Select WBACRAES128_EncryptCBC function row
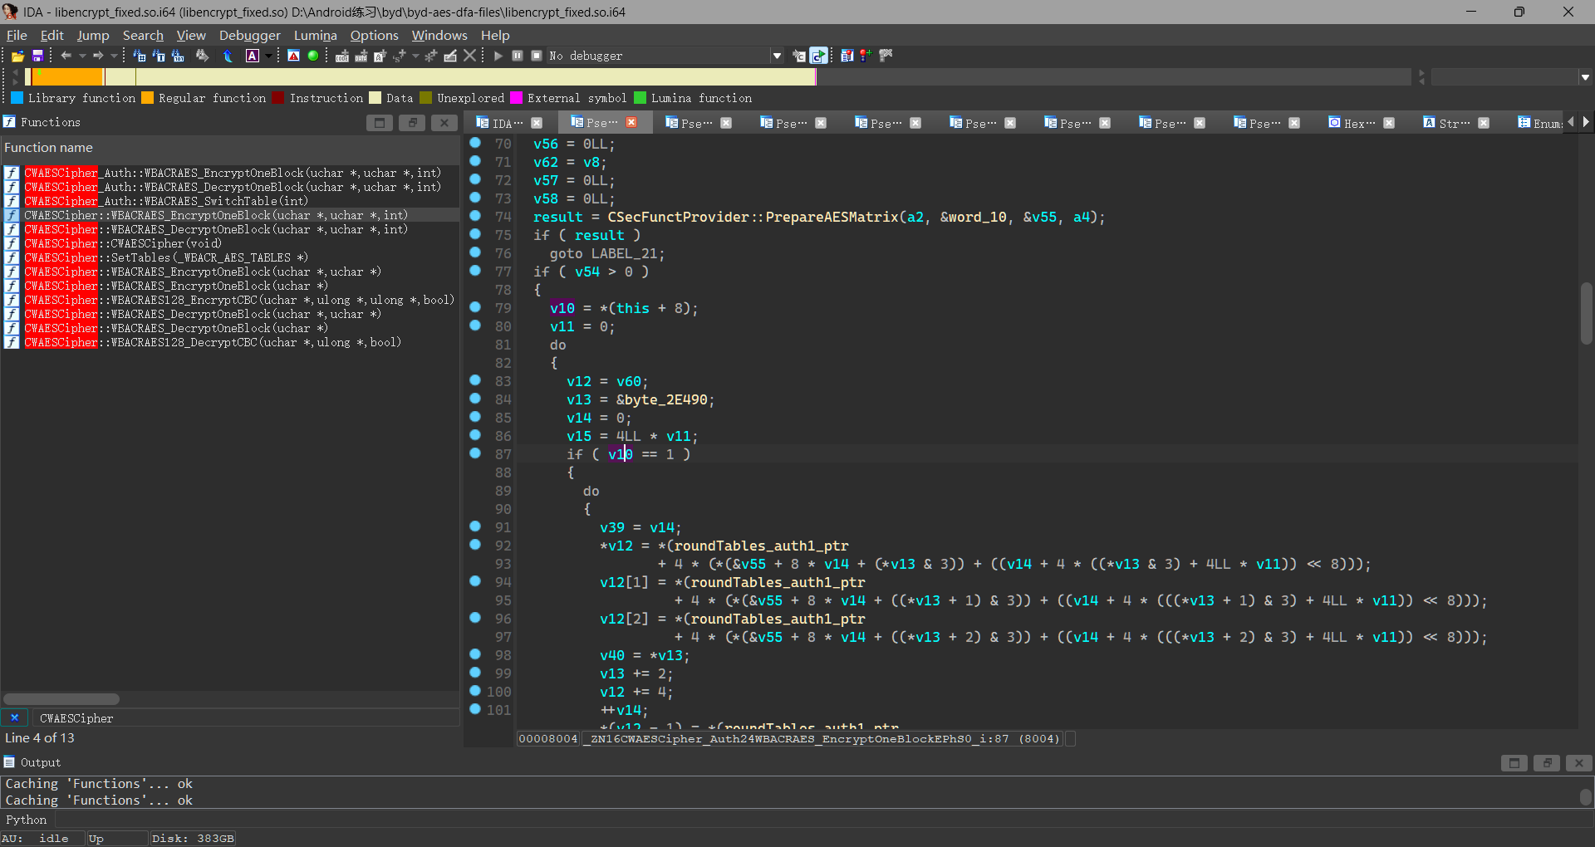The image size is (1595, 847). click(x=230, y=300)
